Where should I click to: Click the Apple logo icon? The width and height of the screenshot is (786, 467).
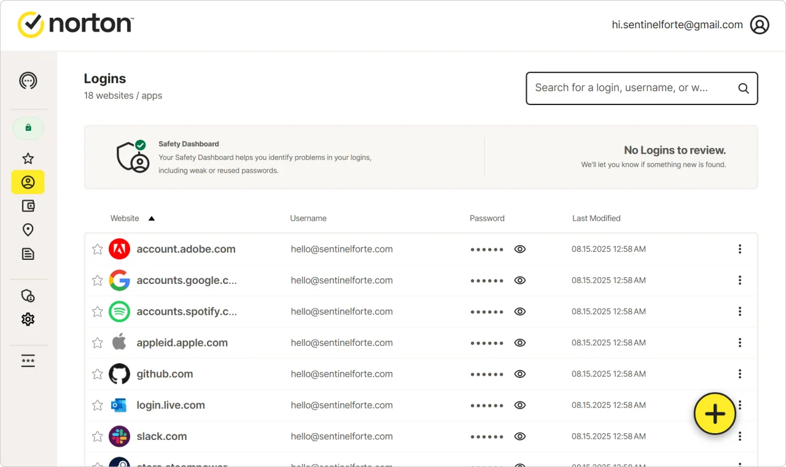pos(120,342)
